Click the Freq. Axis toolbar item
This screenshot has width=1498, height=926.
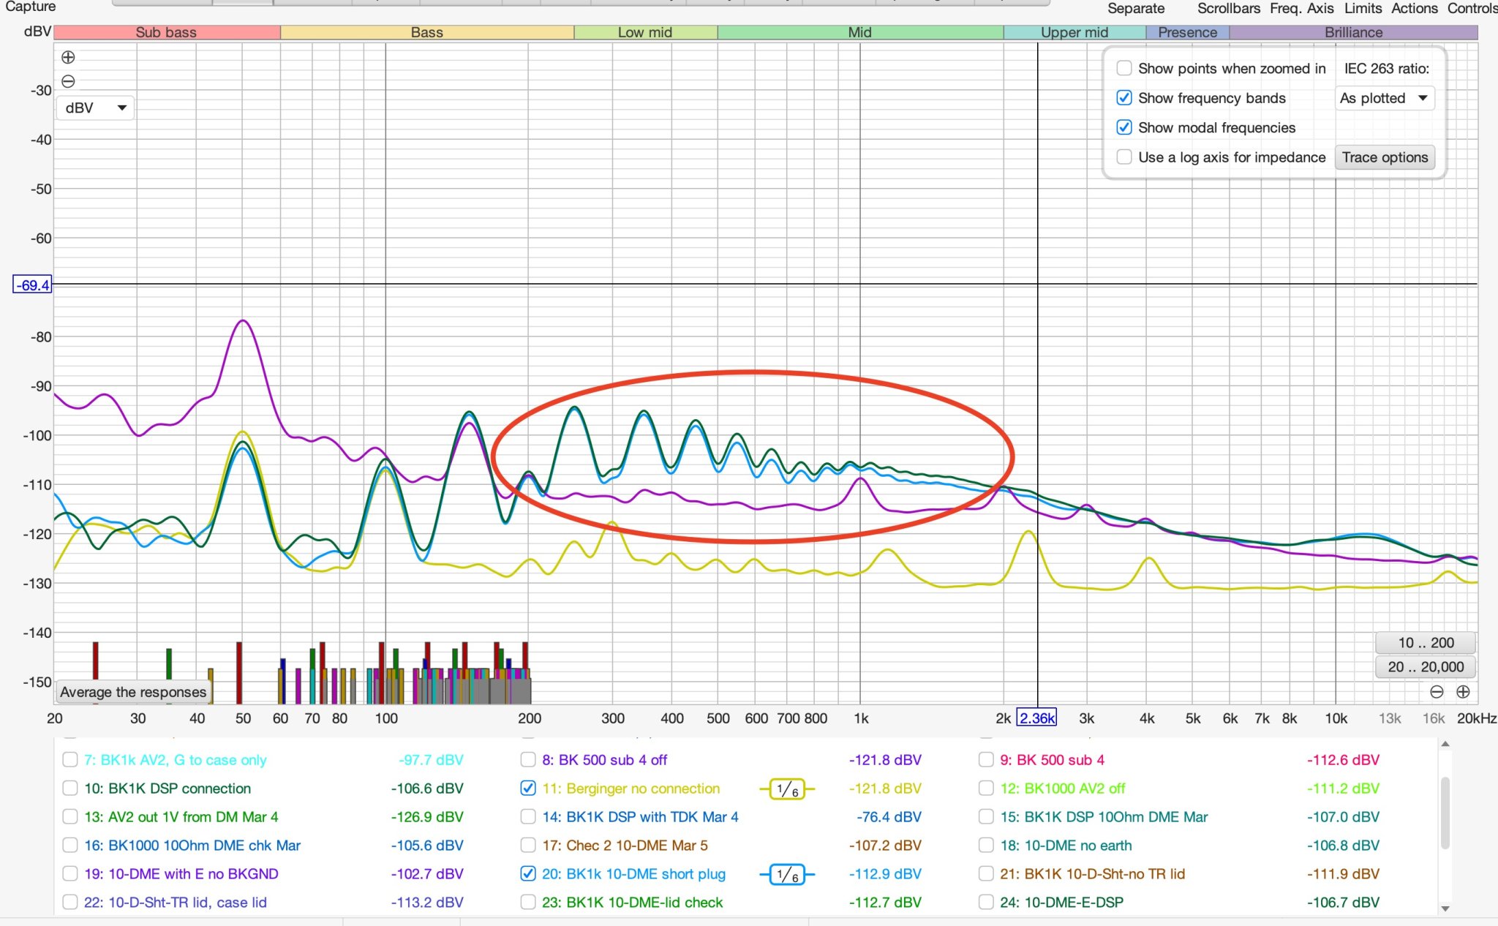click(x=1301, y=8)
